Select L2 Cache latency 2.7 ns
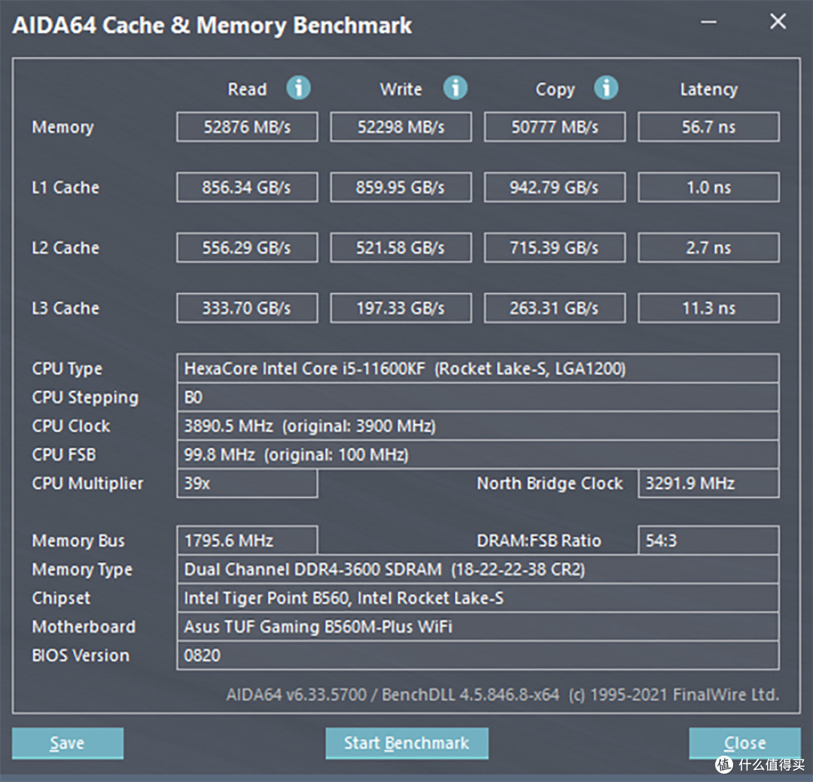Image resolution: width=813 pixels, height=782 pixels. pyautogui.click(x=708, y=248)
